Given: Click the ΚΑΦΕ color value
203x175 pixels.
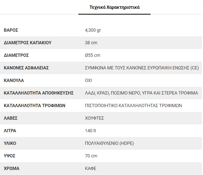Looking at the screenshot, I should pyautogui.click(x=91, y=168).
